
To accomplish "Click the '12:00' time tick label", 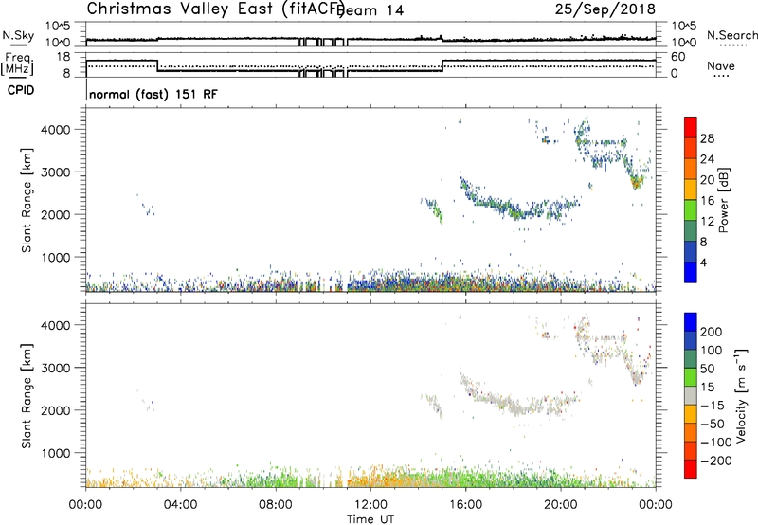I will pos(370,505).
